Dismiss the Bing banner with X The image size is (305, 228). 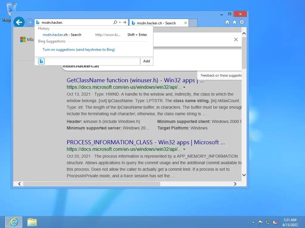(236, 39)
